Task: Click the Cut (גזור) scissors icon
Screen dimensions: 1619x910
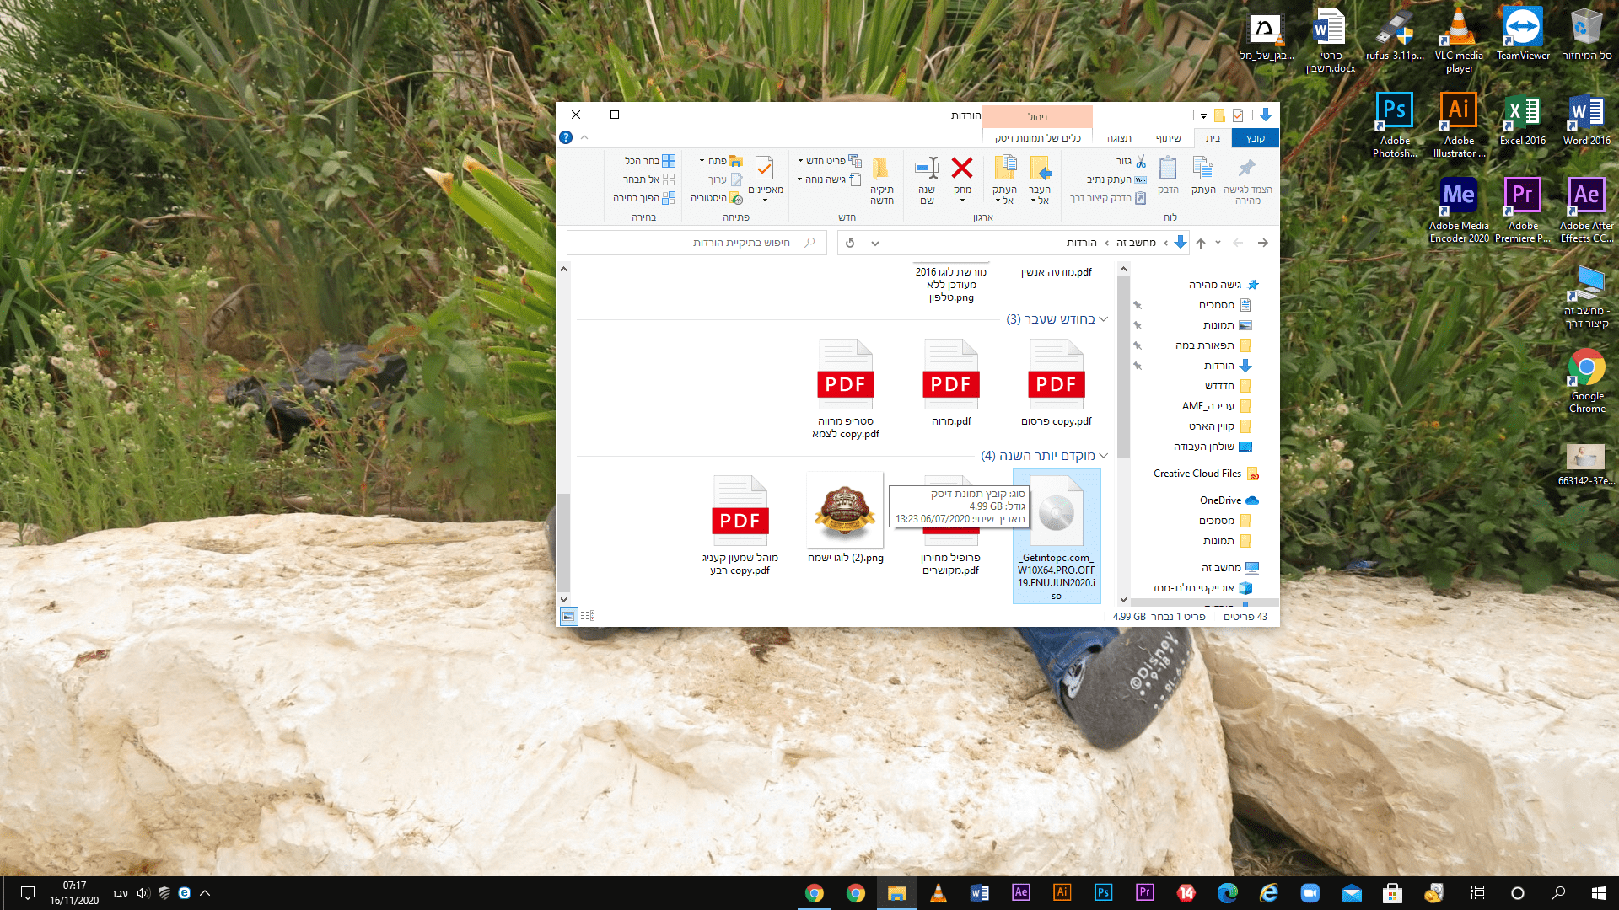Action: click(x=1140, y=161)
